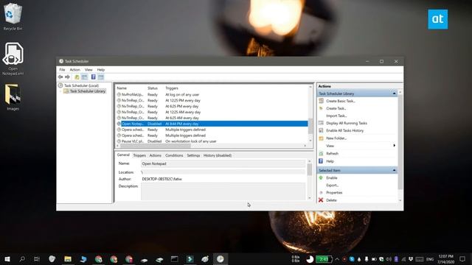The width and height of the screenshot is (472, 265).
Task: Click Import Task action
Action: tap(336, 116)
